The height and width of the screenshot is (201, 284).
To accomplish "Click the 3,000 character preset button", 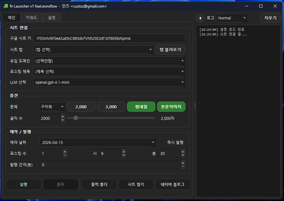I will [x=111, y=107].
